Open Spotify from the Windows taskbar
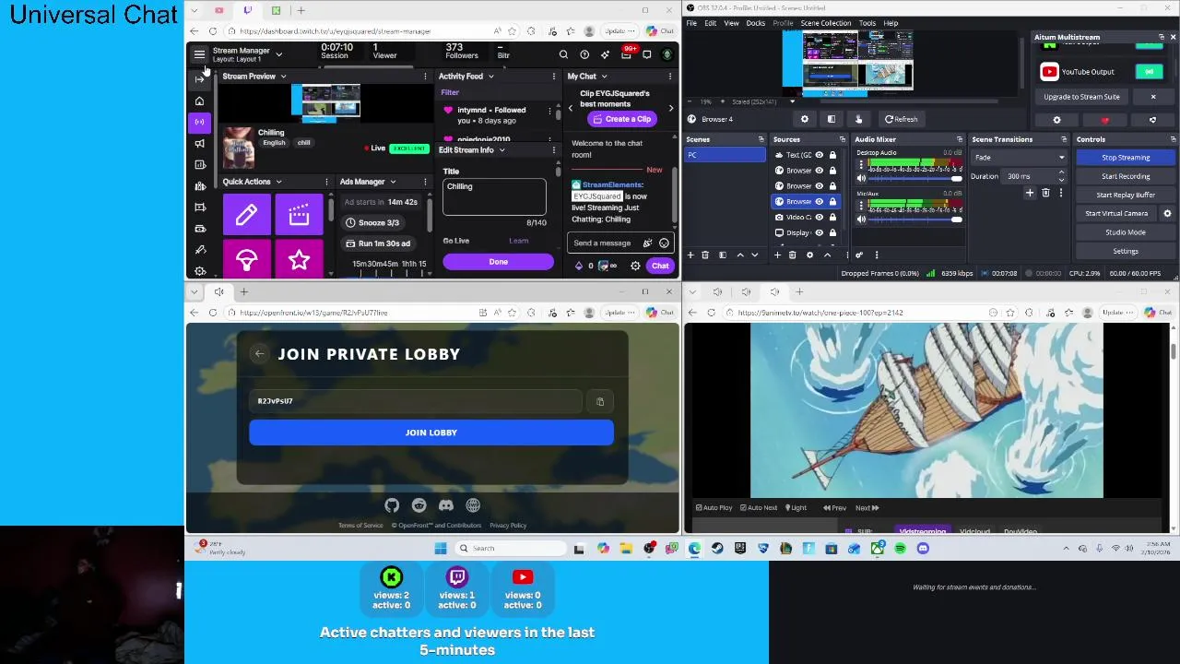Screen dimensions: 1180x664 click(x=900, y=548)
